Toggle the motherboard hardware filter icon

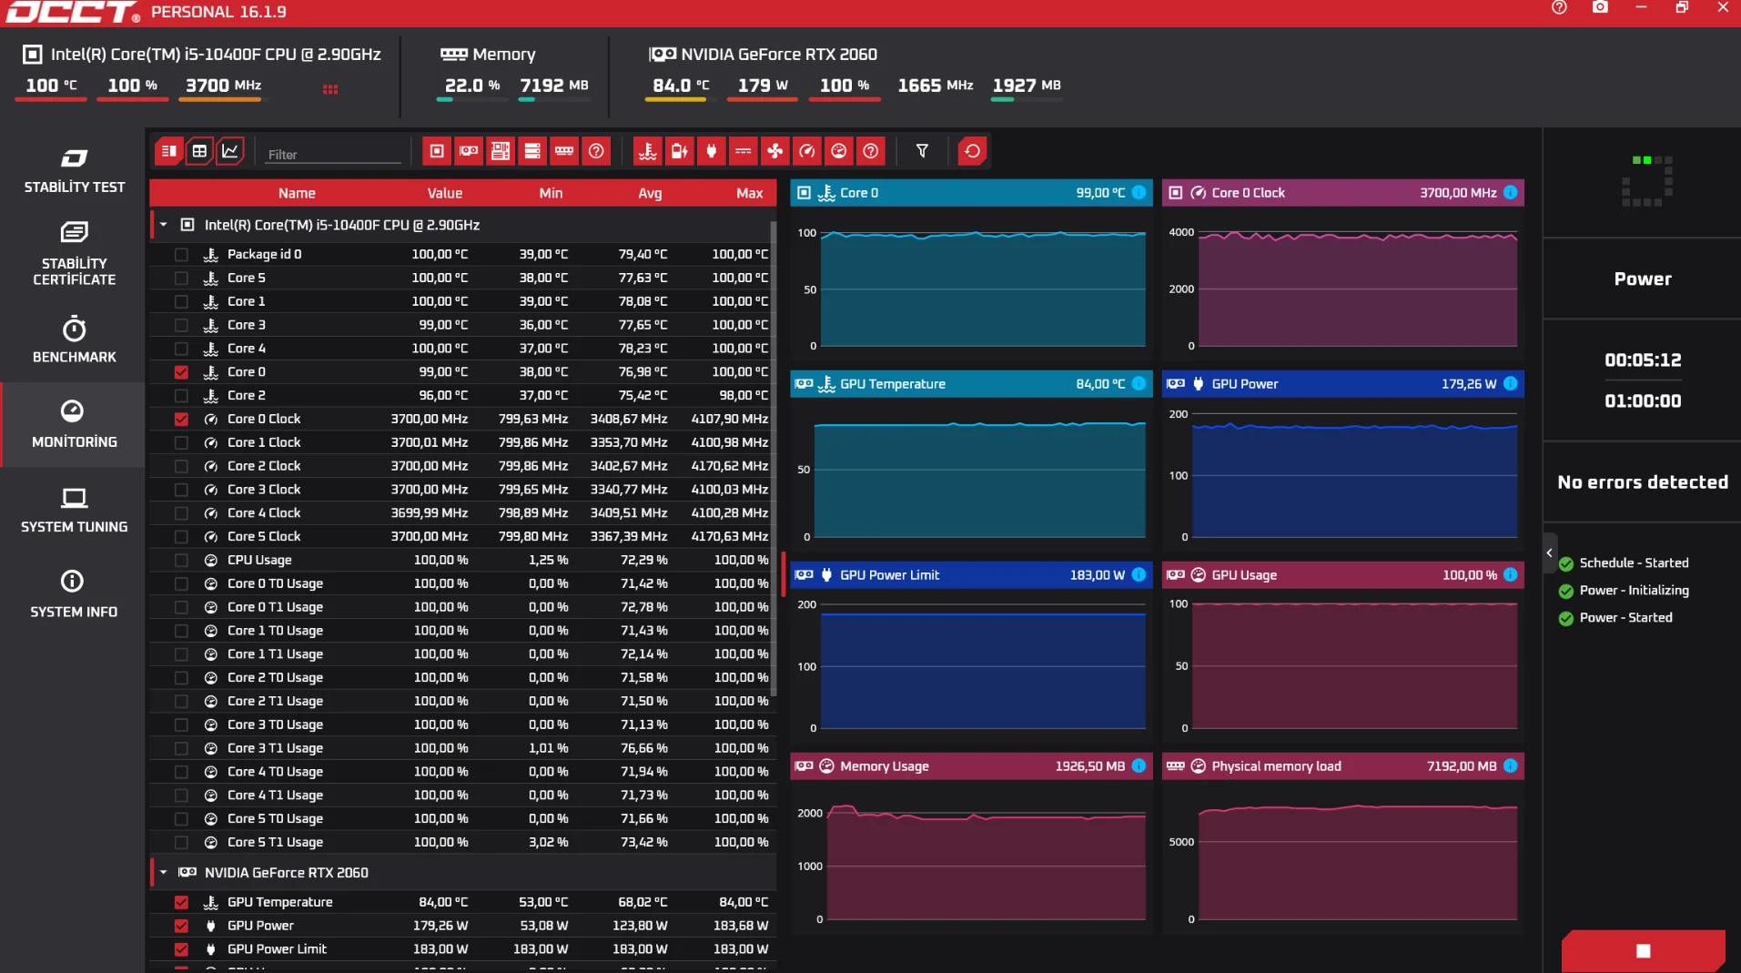click(x=501, y=151)
